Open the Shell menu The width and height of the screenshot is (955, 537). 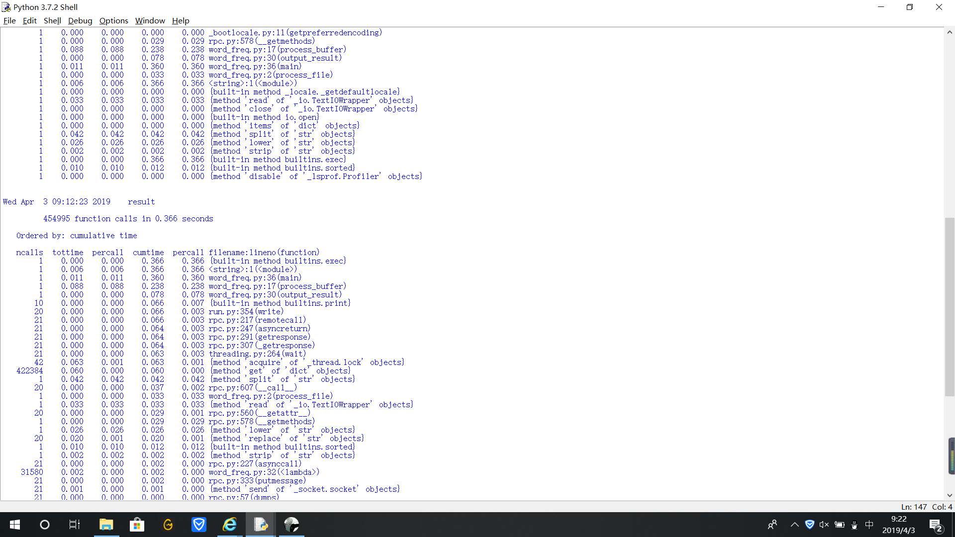coord(52,20)
